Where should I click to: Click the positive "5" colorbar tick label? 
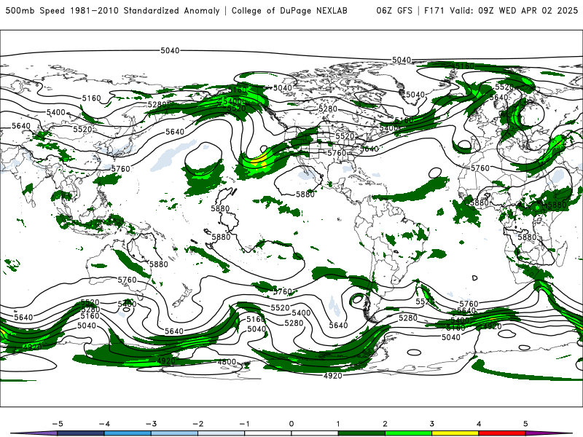point(525,424)
